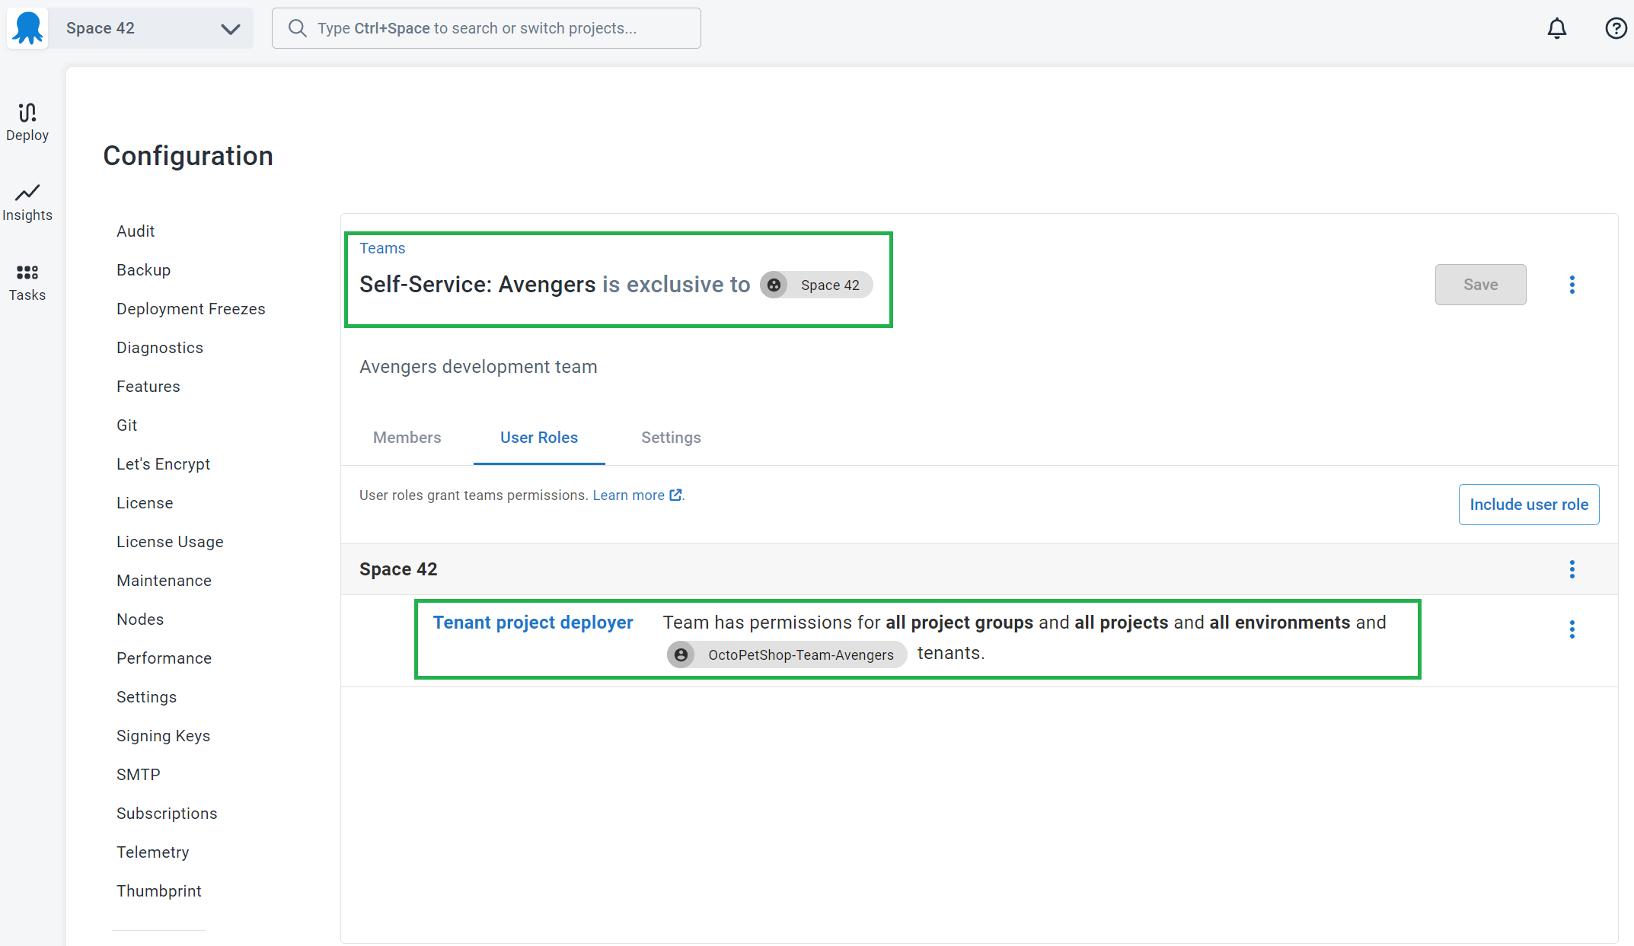The image size is (1634, 946).
Task: Click the Configuration page heading
Action: [188, 156]
